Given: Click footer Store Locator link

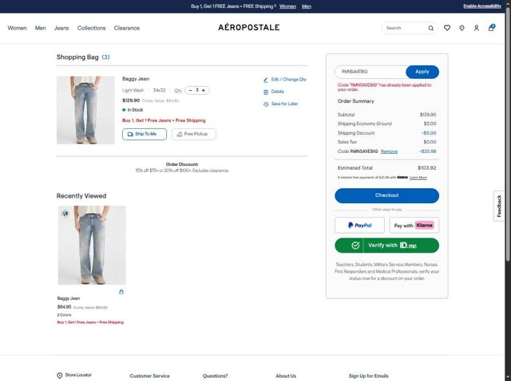Looking at the screenshot, I should [78, 375].
